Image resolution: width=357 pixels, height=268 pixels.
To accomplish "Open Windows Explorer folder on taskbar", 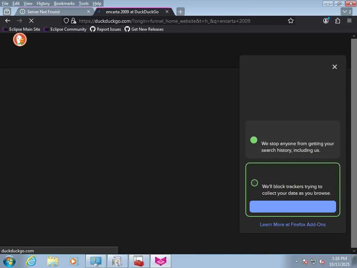I will tap(53, 261).
